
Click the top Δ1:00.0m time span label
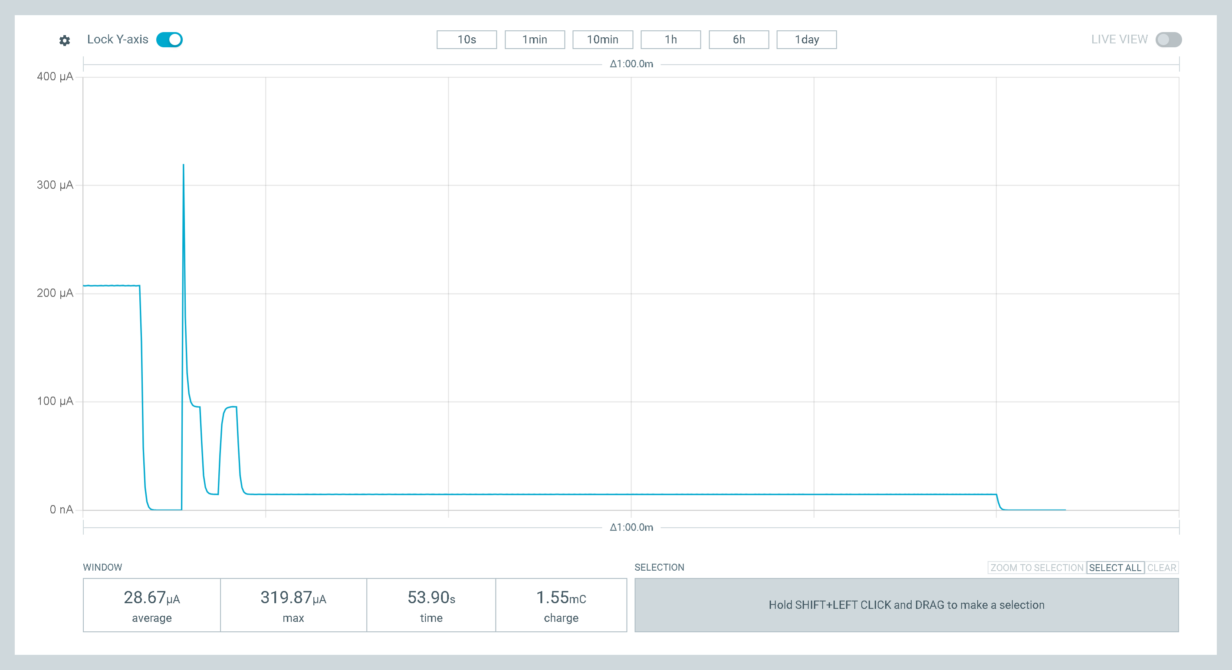click(631, 64)
